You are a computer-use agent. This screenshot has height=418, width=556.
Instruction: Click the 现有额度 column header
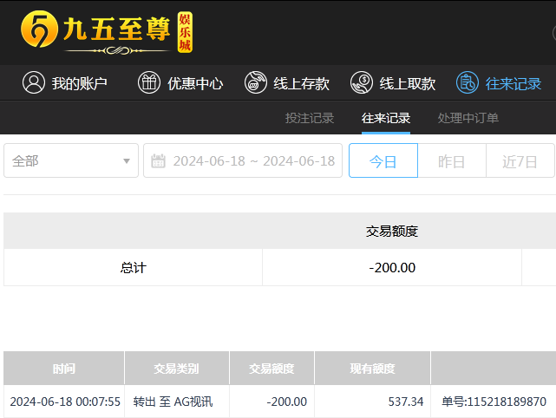click(372, 369)
